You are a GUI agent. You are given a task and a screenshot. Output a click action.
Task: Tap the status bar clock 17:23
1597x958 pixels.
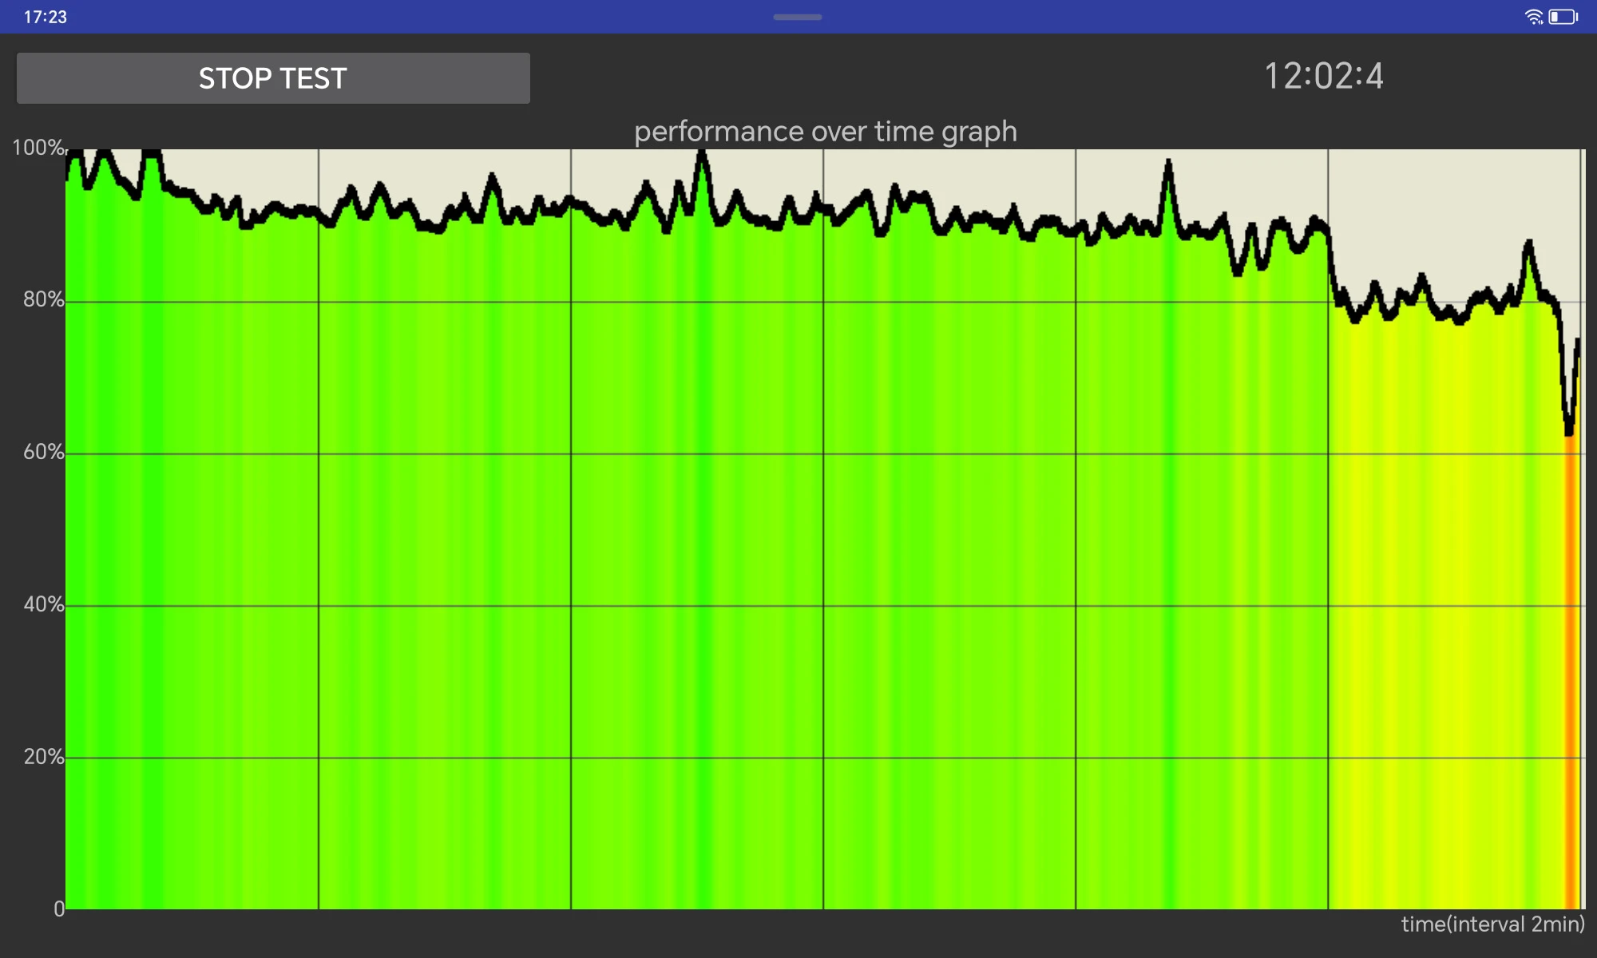46,17
